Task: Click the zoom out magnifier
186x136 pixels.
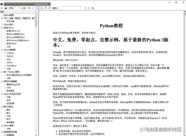Action: (x=45, y=8)
